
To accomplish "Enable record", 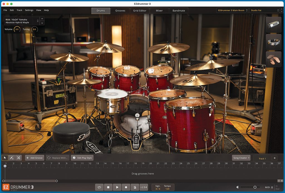I will (x=126, y=187).
